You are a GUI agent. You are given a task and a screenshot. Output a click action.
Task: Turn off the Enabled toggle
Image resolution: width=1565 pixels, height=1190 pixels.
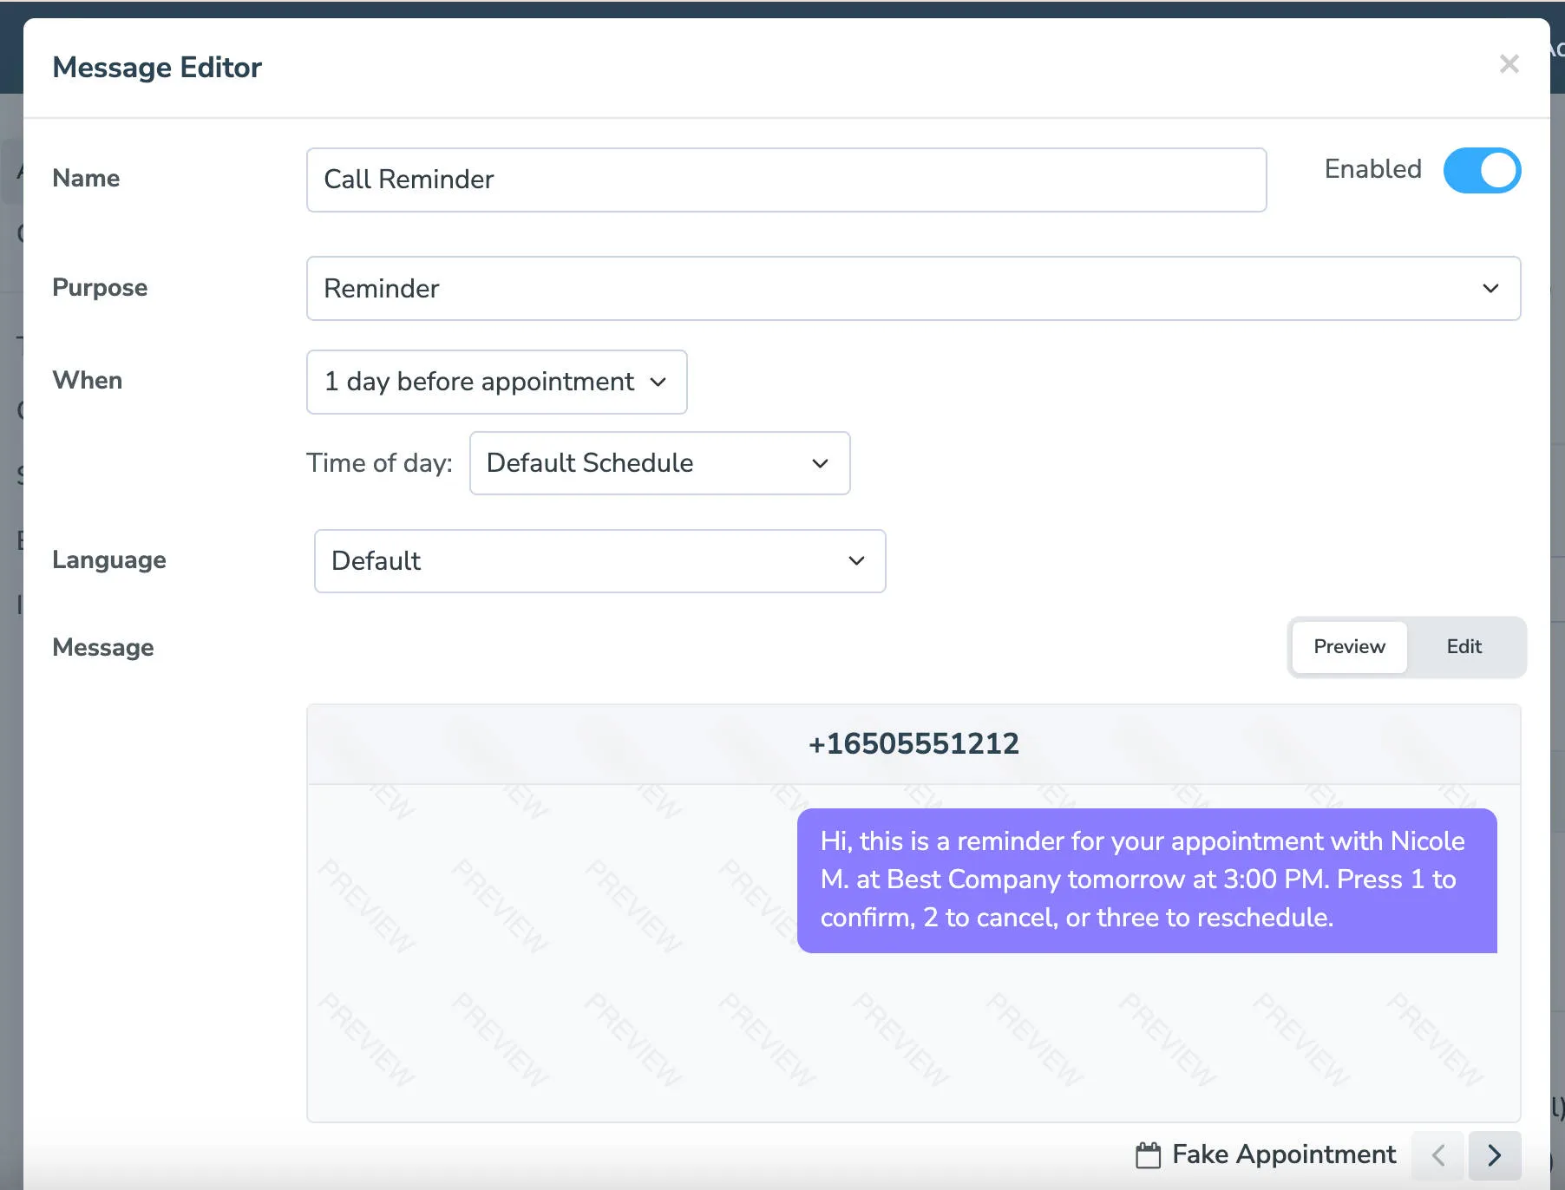pos(1482,170)
